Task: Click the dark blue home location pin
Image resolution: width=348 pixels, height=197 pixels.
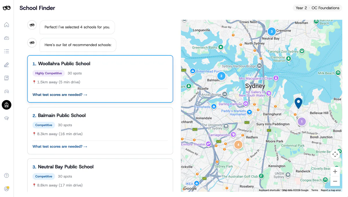Action: pyautogui.click(x=298, y=103)
